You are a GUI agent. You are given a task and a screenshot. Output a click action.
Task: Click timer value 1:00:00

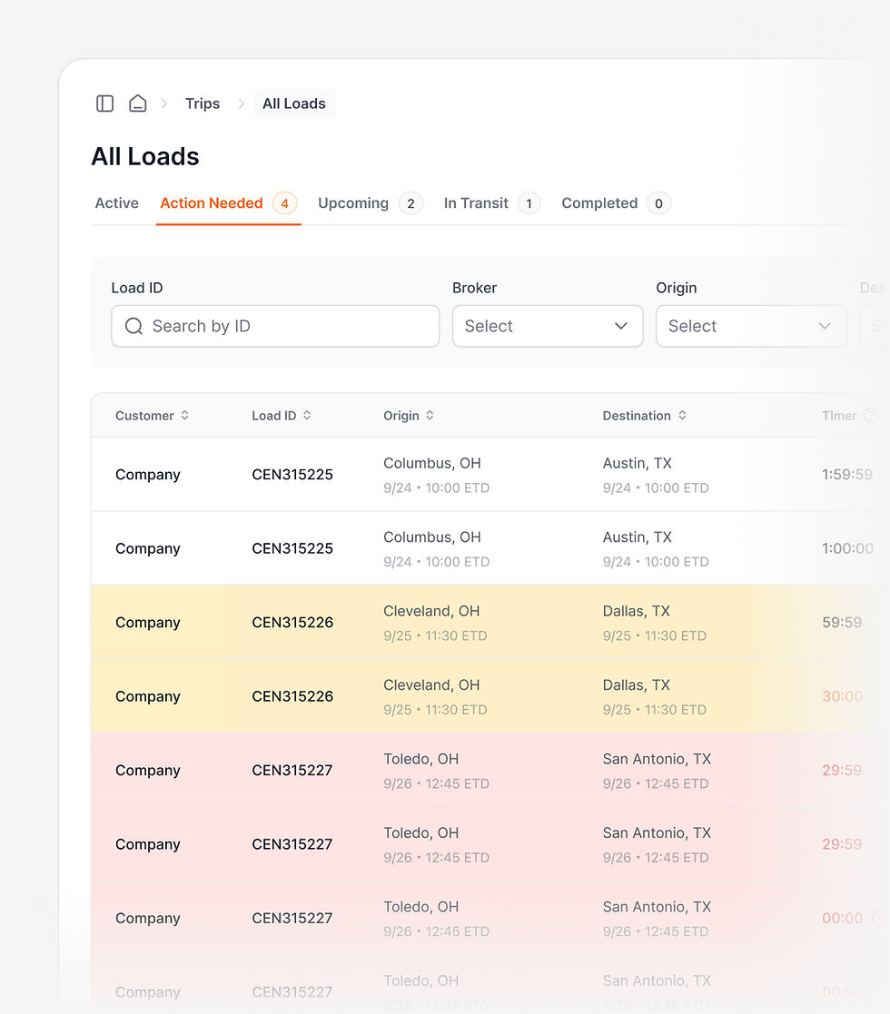point(847,548)
